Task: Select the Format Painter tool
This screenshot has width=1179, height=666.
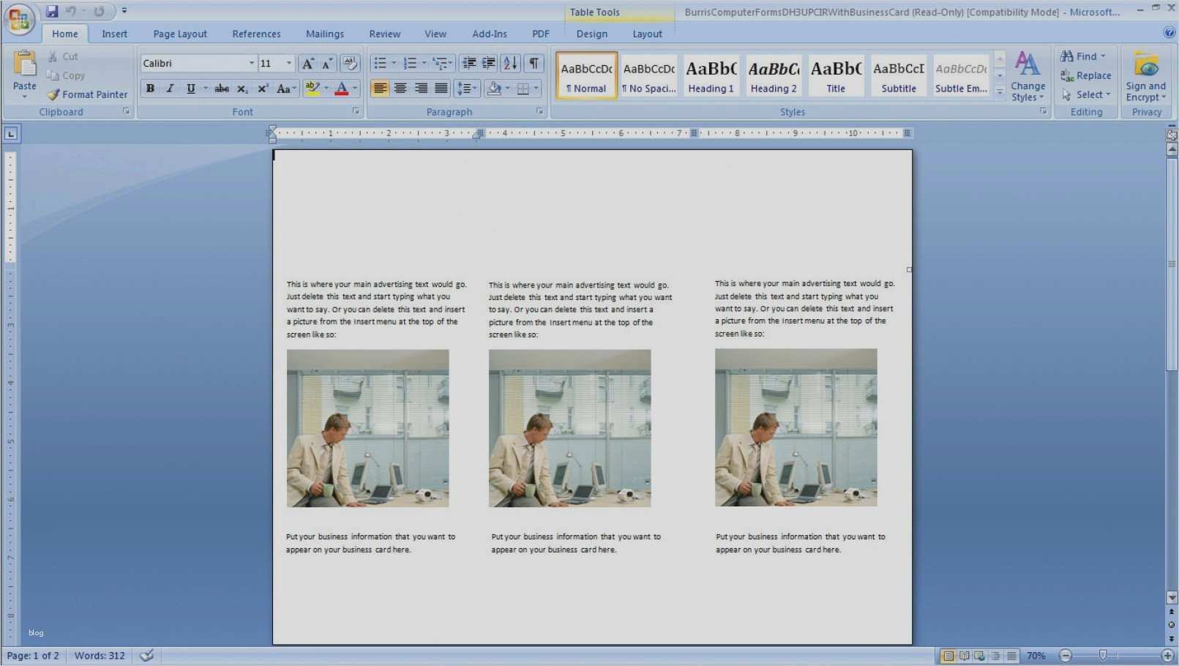Action: click(87, 94)
